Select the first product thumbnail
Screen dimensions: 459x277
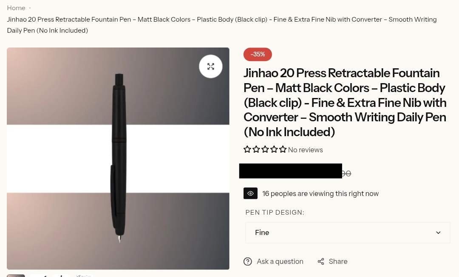pos(16,275)
